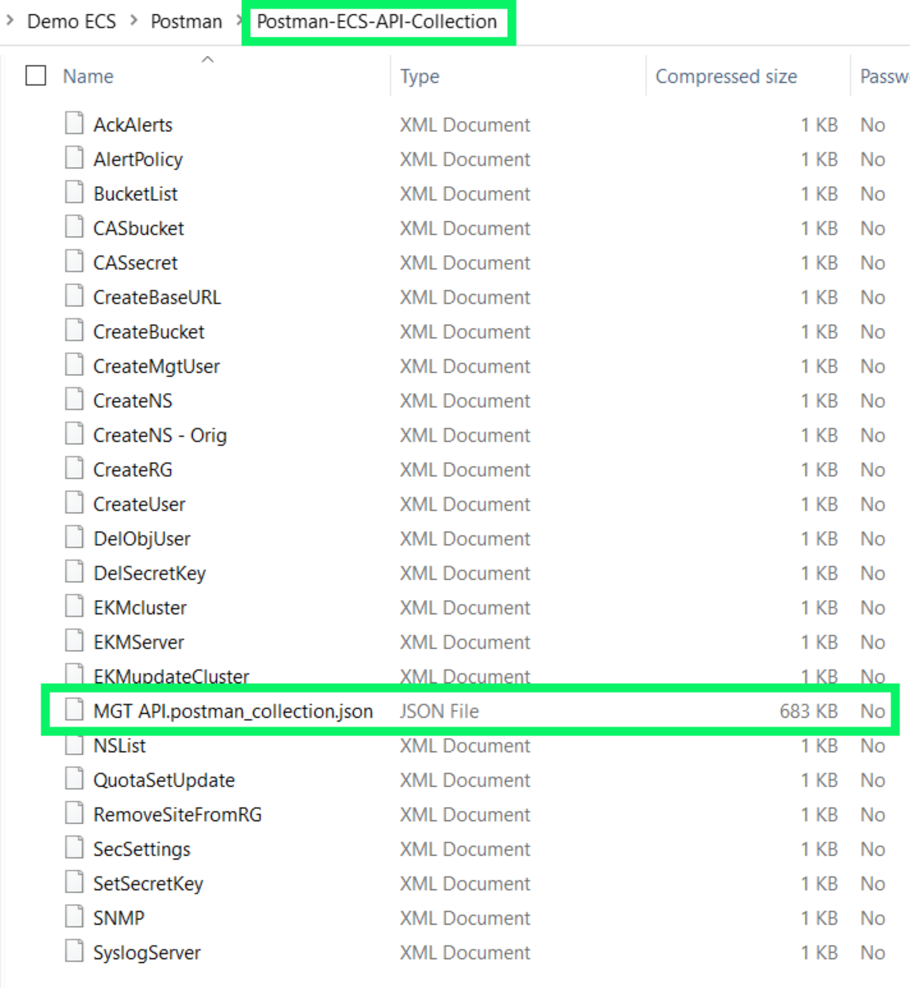Click the CASsecret file icon
Screen dimensions: 910x988
point(74,261)
